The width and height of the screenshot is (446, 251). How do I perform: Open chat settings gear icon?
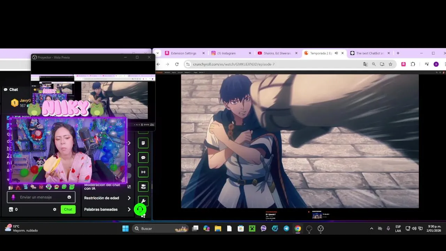pos(55,210)
